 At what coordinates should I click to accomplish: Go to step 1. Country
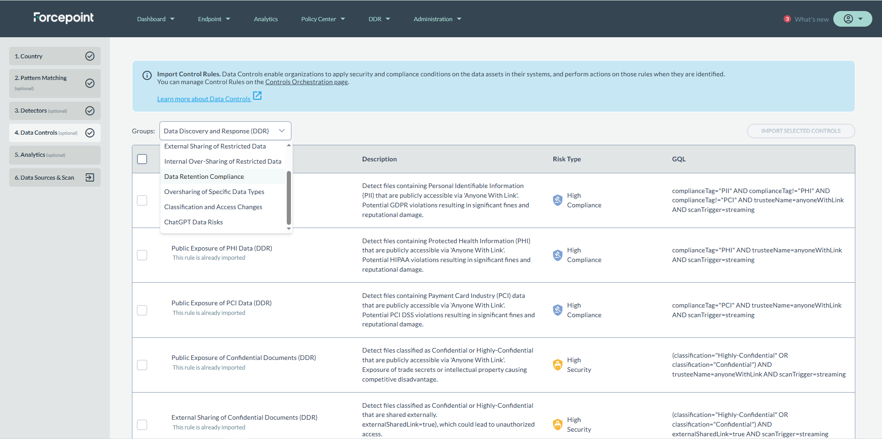(x=55, y=56)
